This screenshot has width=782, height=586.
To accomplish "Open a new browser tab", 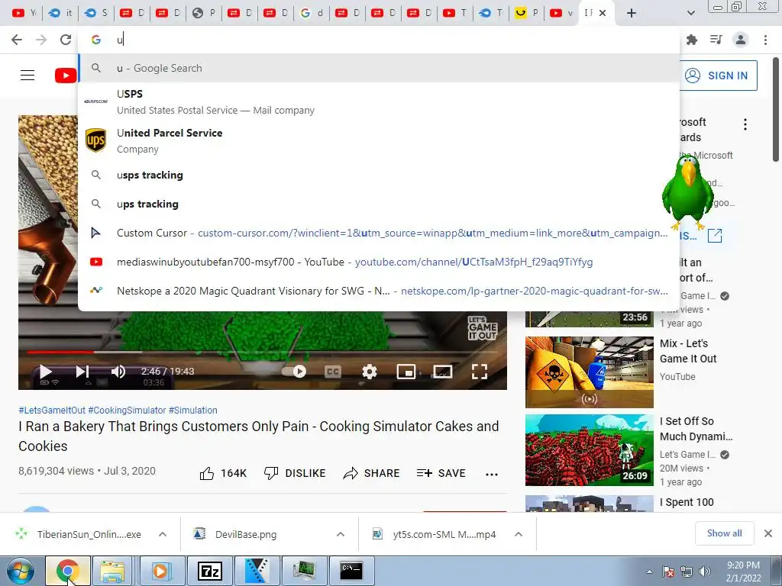I will tap(632, 13).
